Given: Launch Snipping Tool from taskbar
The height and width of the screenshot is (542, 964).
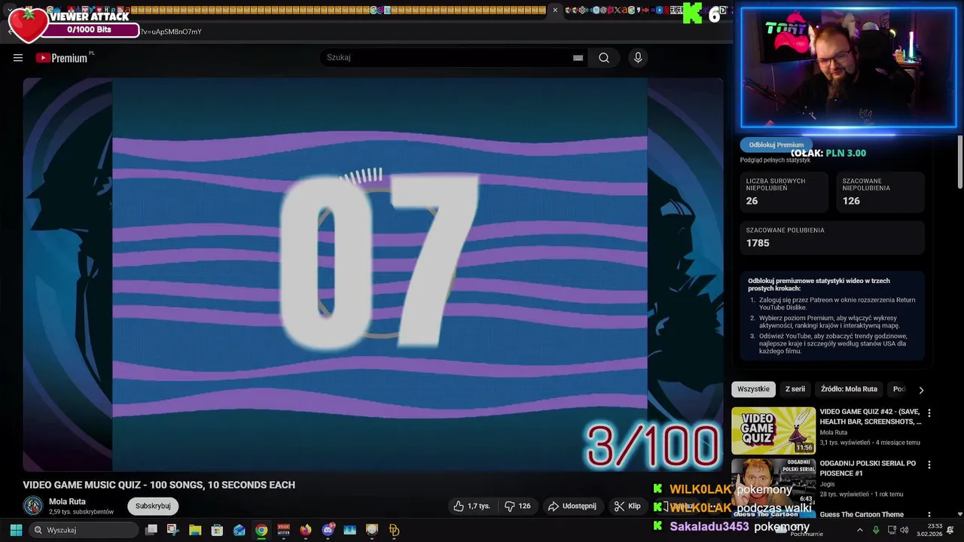Looking at the screenshot, I should (x=173, y=530).
